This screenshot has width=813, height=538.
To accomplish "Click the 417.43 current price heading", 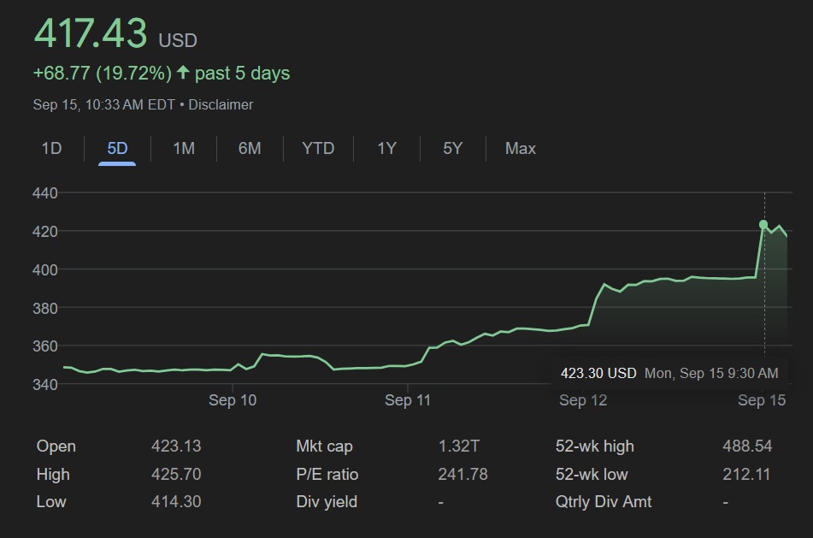I will (x=90, y=34).
